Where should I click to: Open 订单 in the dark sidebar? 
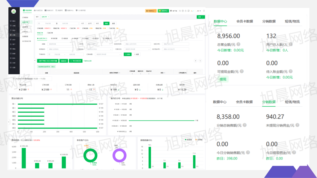click(x=14, y=35)
